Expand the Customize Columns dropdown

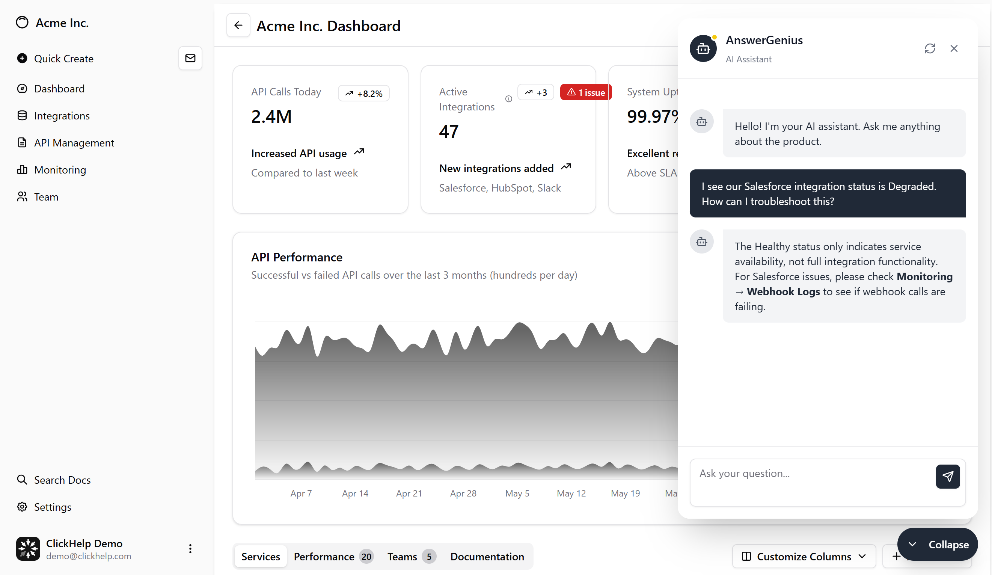click(x=804, y=556)
